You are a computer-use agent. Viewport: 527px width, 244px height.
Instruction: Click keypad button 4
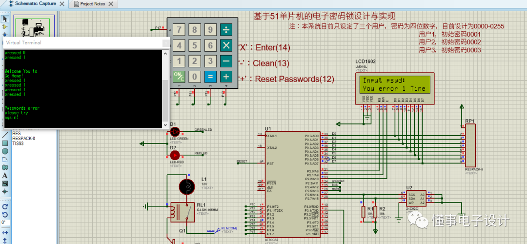(x=179, y=45)
